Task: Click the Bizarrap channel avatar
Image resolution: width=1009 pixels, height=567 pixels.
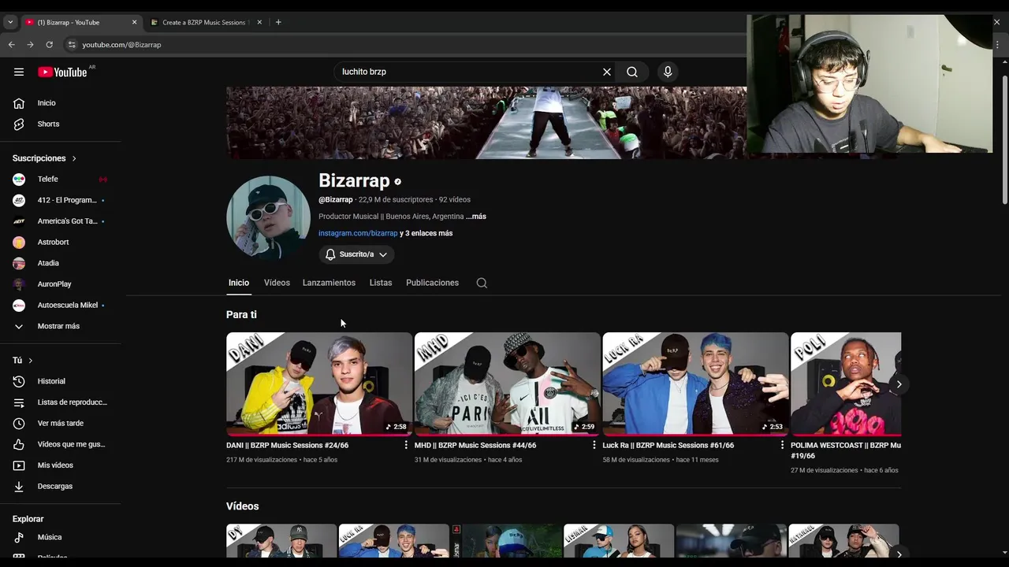Action: point(268,218)
